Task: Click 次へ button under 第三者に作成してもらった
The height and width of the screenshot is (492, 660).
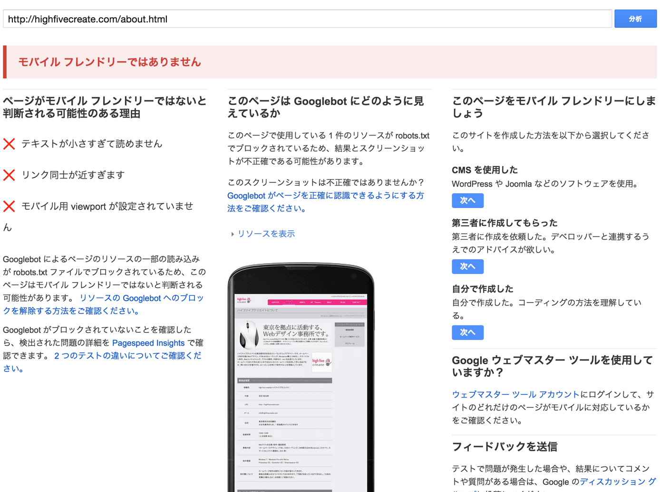Action: (467, 266)
